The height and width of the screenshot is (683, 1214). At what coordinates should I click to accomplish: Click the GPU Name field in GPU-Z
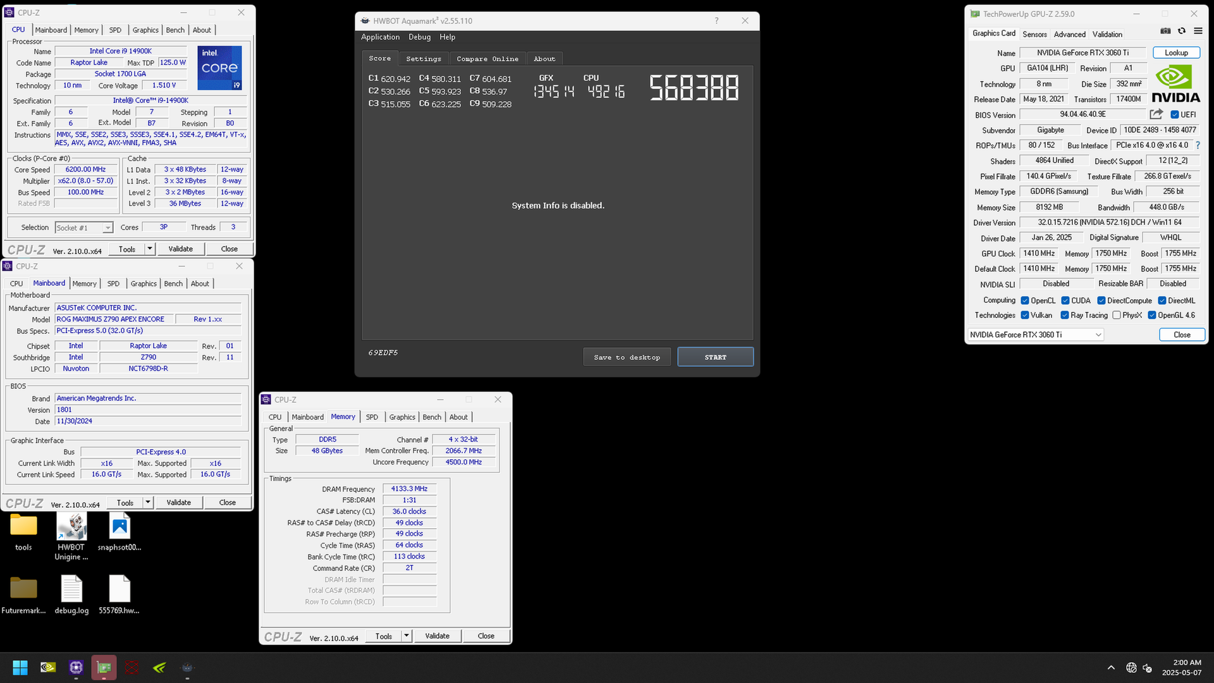coord(1082,52)
